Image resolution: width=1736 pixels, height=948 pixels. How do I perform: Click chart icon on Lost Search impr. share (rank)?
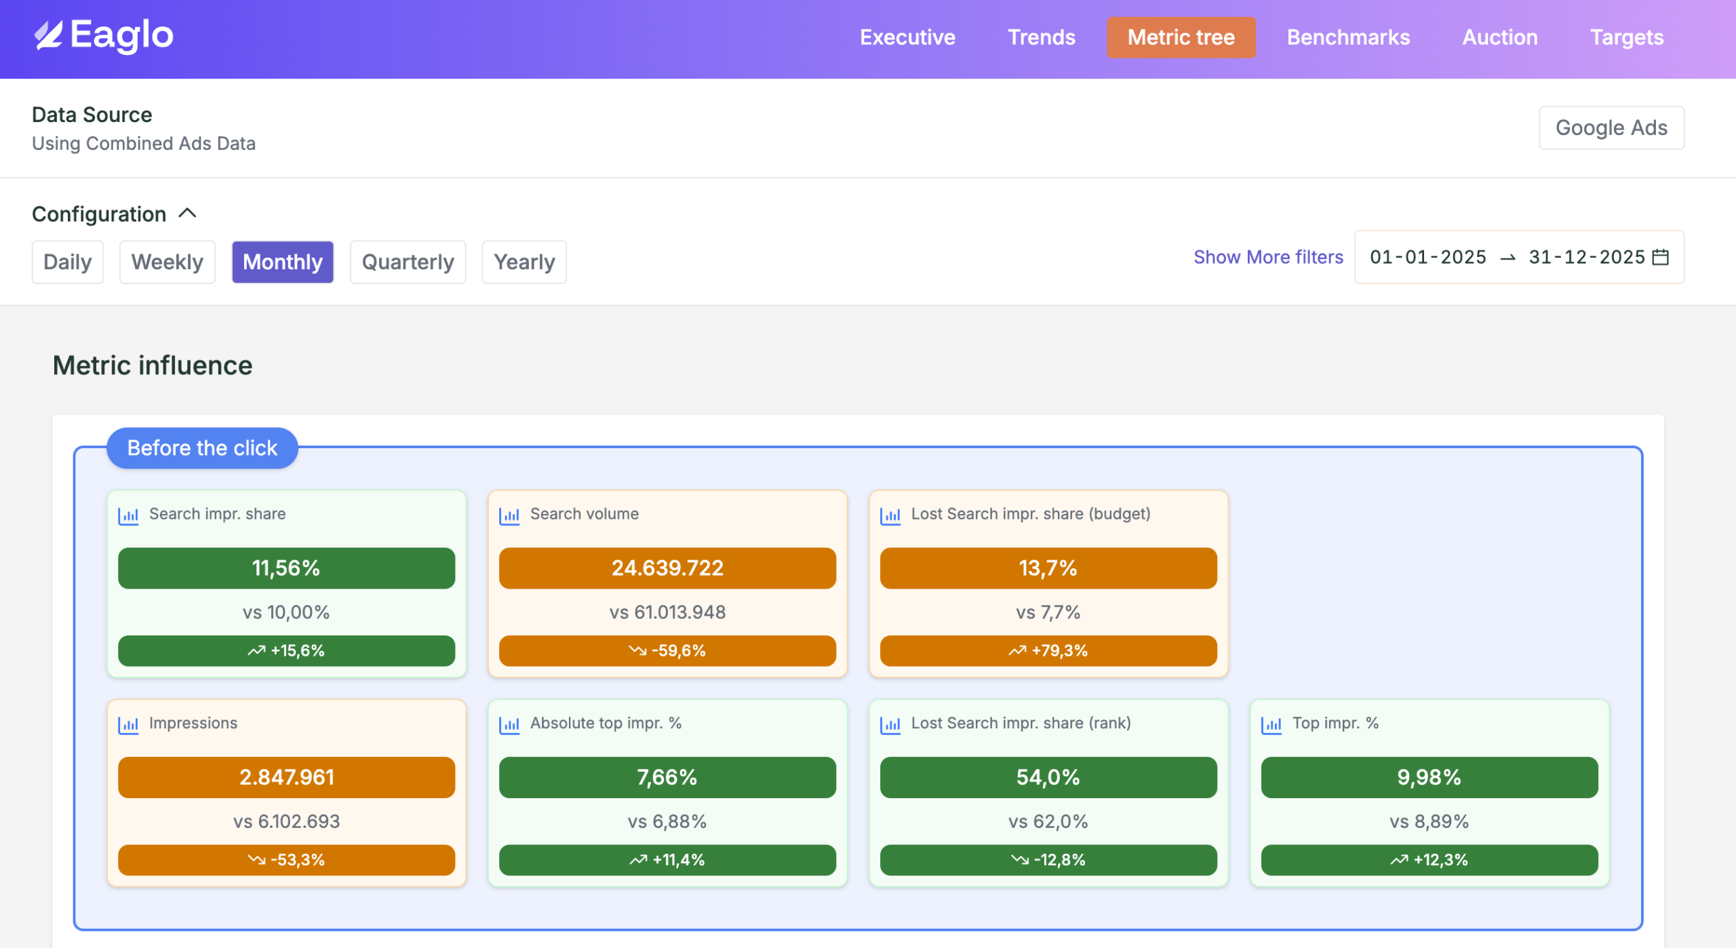890,724
